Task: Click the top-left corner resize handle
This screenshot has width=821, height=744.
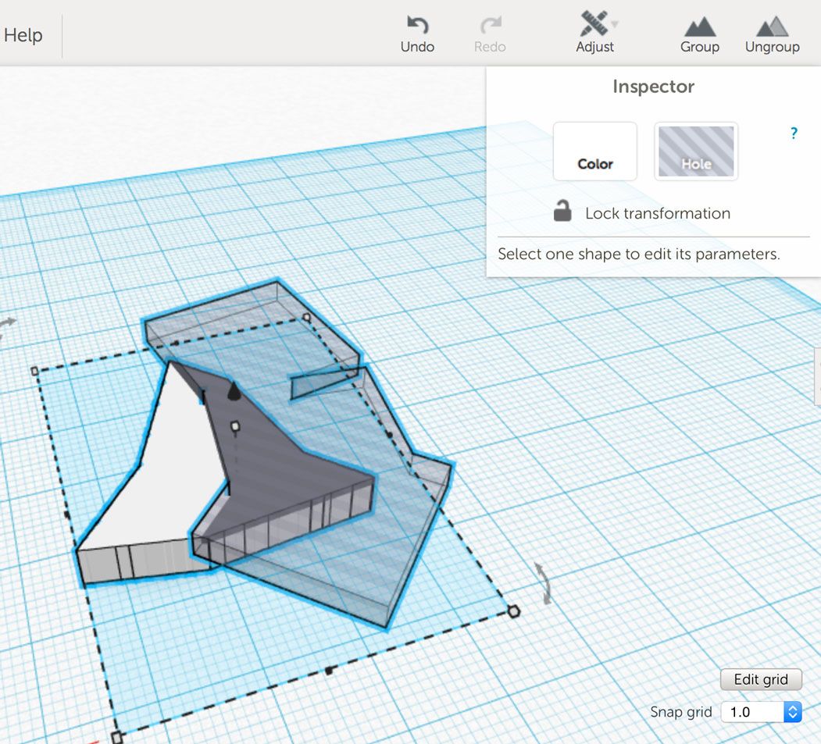Action: coord(34,372)
